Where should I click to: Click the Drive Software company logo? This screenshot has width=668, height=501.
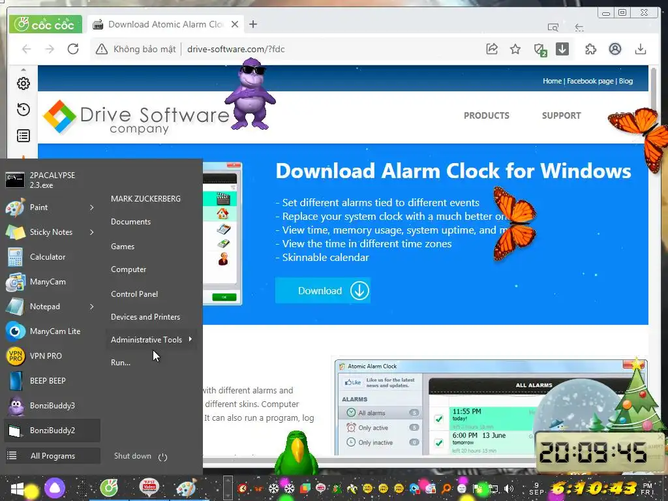click(x=136, y=117)
